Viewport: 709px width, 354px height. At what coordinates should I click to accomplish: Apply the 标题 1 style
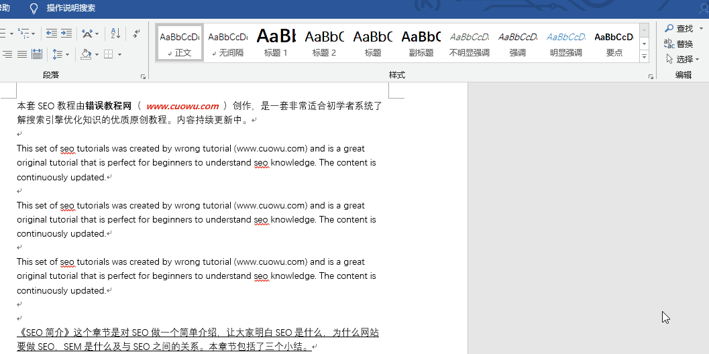point(276,43)
